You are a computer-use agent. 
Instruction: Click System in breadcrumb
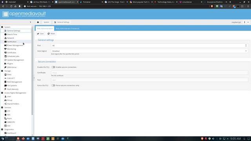coord(46,22)
